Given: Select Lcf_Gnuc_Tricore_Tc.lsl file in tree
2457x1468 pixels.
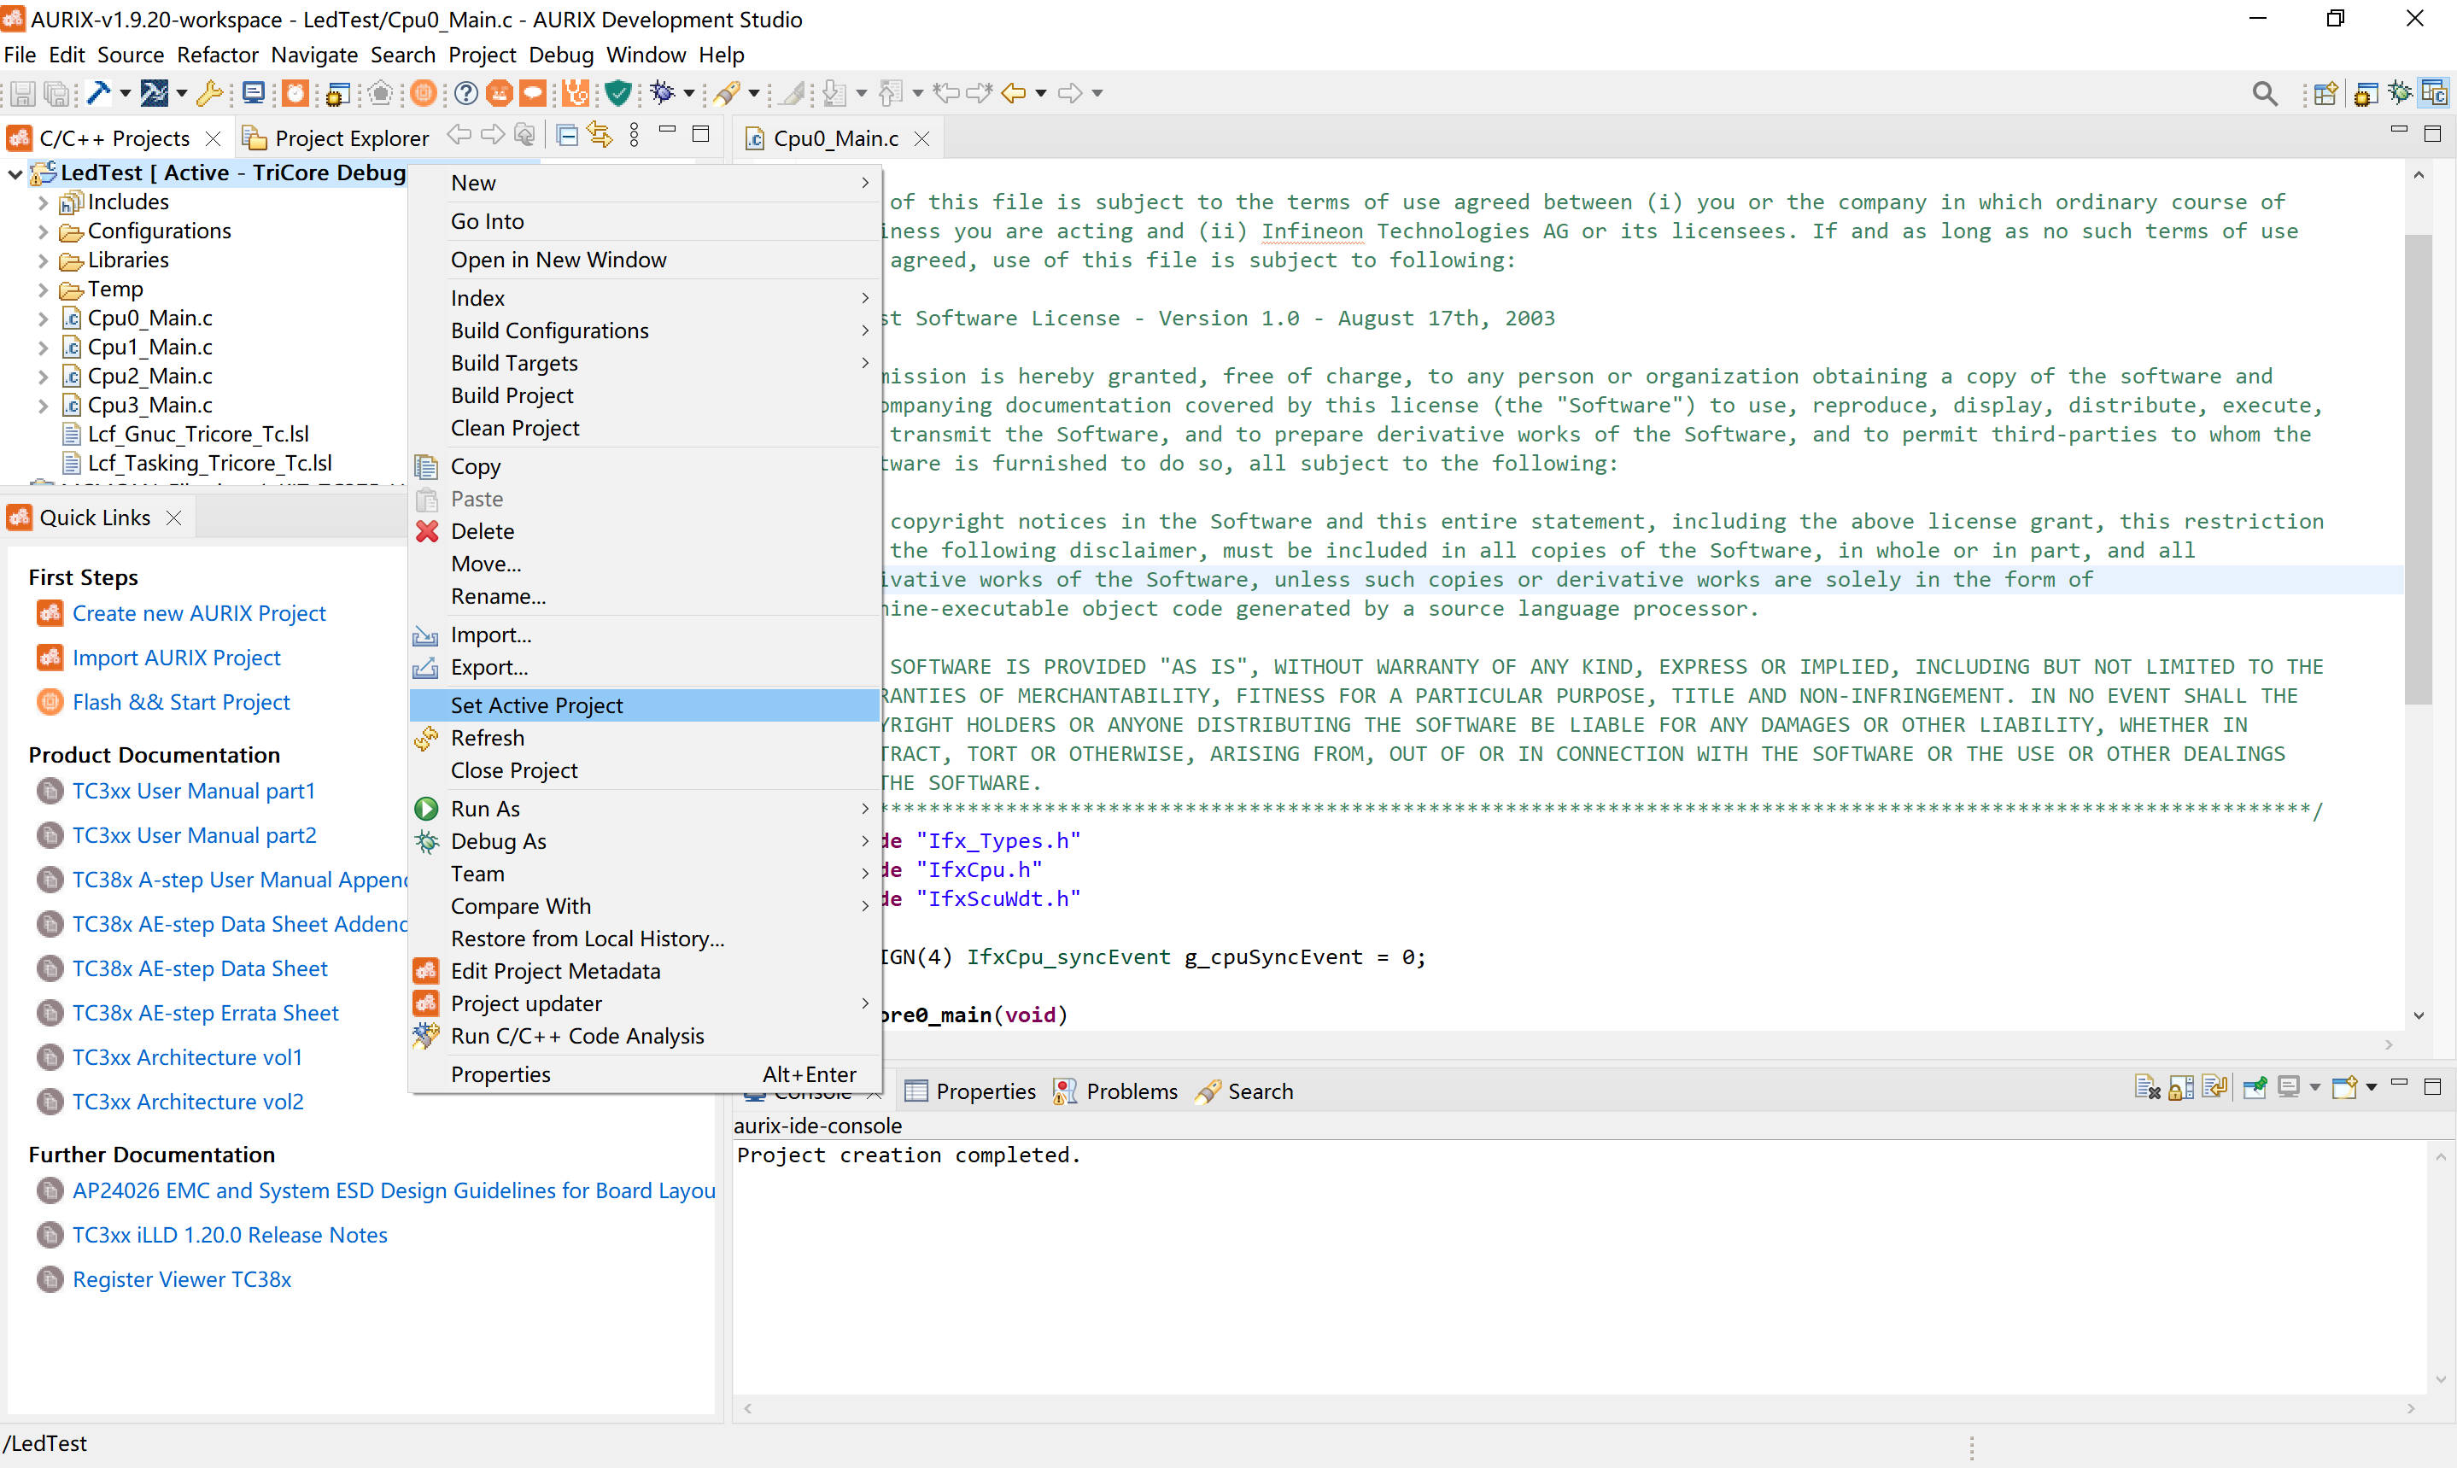Looking at the screenshot, I should [x=198, y=435].
